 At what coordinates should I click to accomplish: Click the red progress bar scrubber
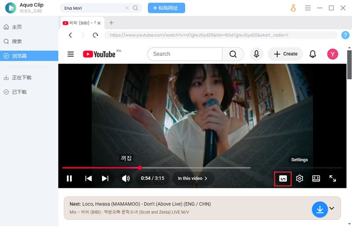coord(140,168)
